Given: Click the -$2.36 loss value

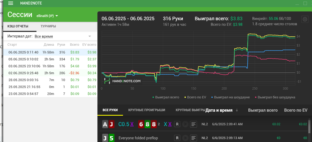Looking at the screenshot, I should 74,73.
